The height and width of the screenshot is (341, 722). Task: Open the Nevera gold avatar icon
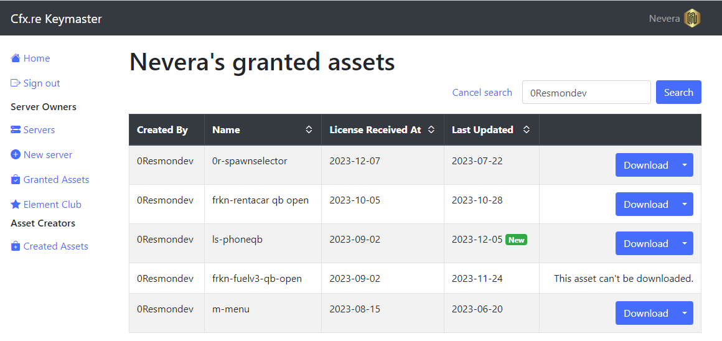[692, 19]
